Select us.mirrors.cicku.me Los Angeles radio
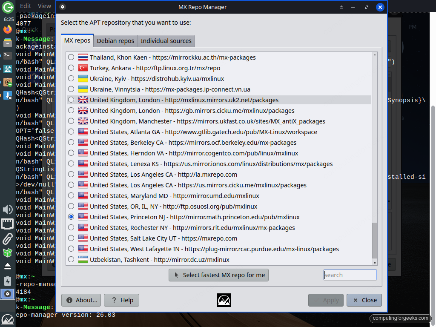Screen dimensions: 436x327 pos(71,185)
